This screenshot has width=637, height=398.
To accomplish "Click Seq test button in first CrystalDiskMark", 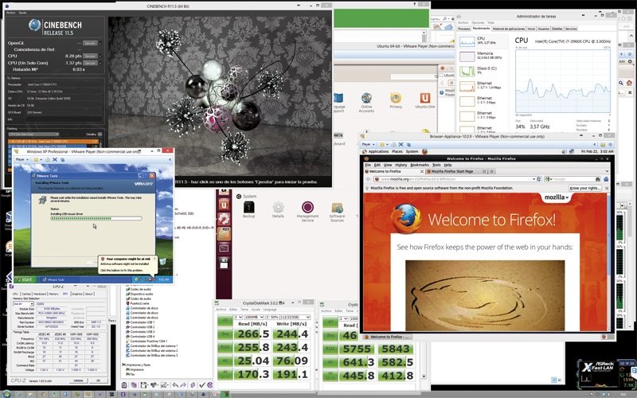I will [x=225, y=334].
